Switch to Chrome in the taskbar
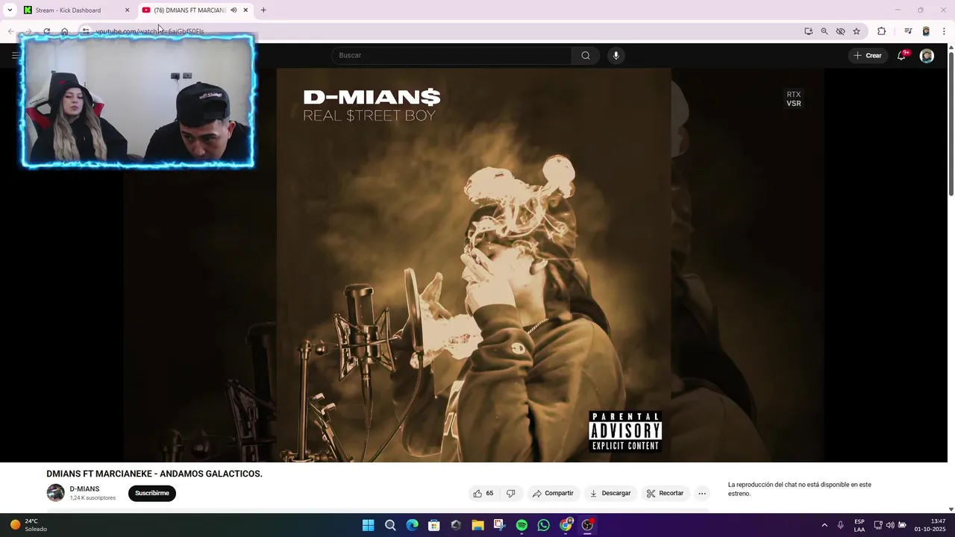Screen dimensions: 955x537 (x=566, y=525)
